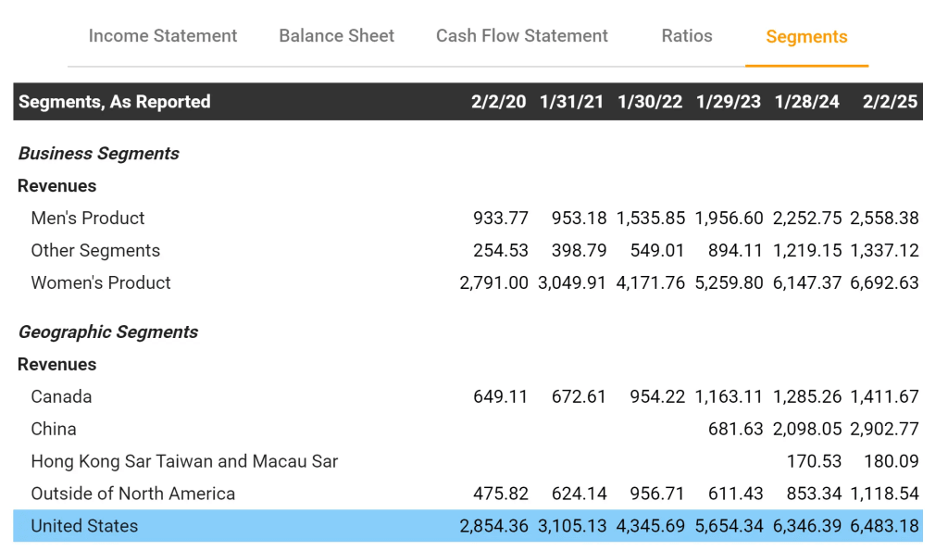The height and width of the screenshot is (551, 948).
Task: Click the 1/31/21 column header
Action: [572, 102]
